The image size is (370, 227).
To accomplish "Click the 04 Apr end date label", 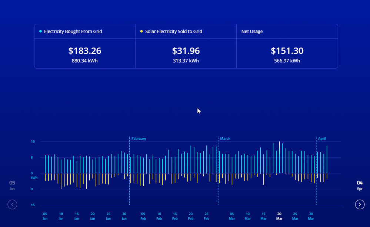I will tap(360, 185).
